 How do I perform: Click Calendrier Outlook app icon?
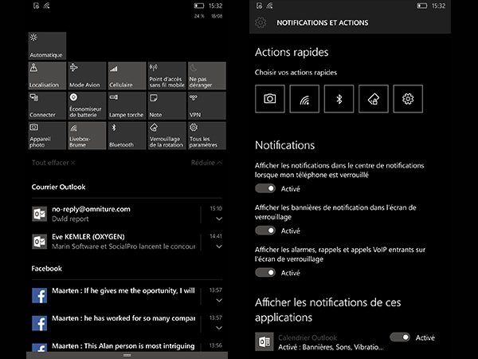[264, 341]
